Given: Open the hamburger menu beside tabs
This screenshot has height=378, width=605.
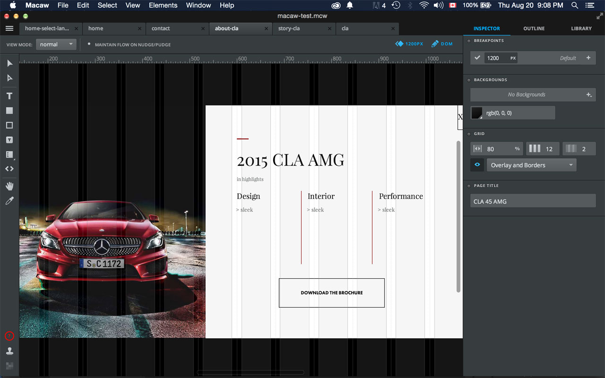Looking at the screenshot, I should [9, 28].
